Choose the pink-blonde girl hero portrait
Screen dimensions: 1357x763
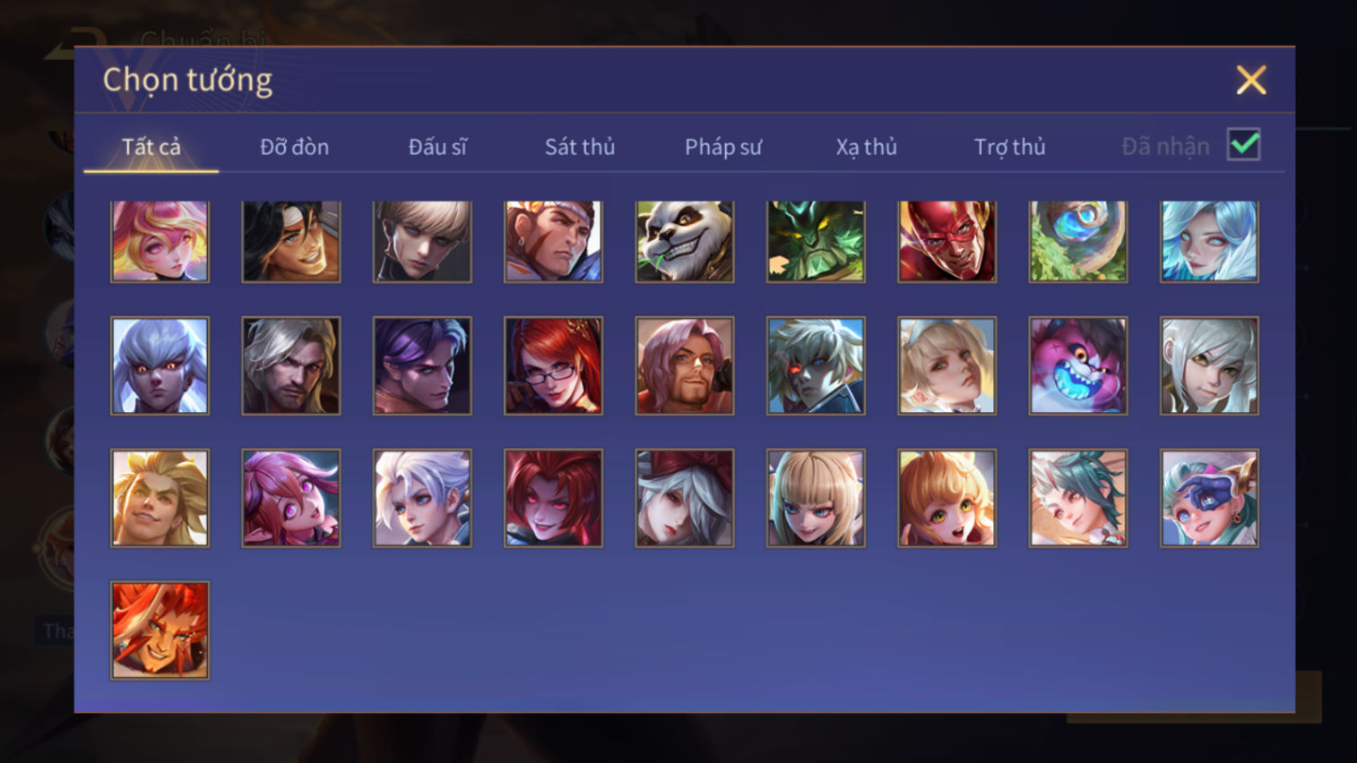coord(160,242)
